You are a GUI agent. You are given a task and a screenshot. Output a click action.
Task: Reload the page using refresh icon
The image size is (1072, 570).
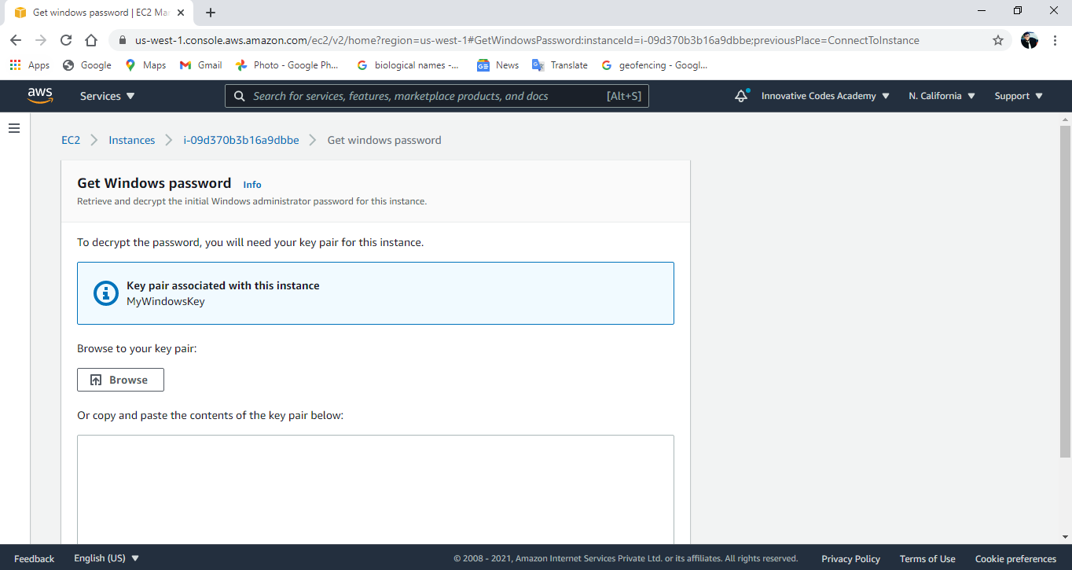coord(66,40)
